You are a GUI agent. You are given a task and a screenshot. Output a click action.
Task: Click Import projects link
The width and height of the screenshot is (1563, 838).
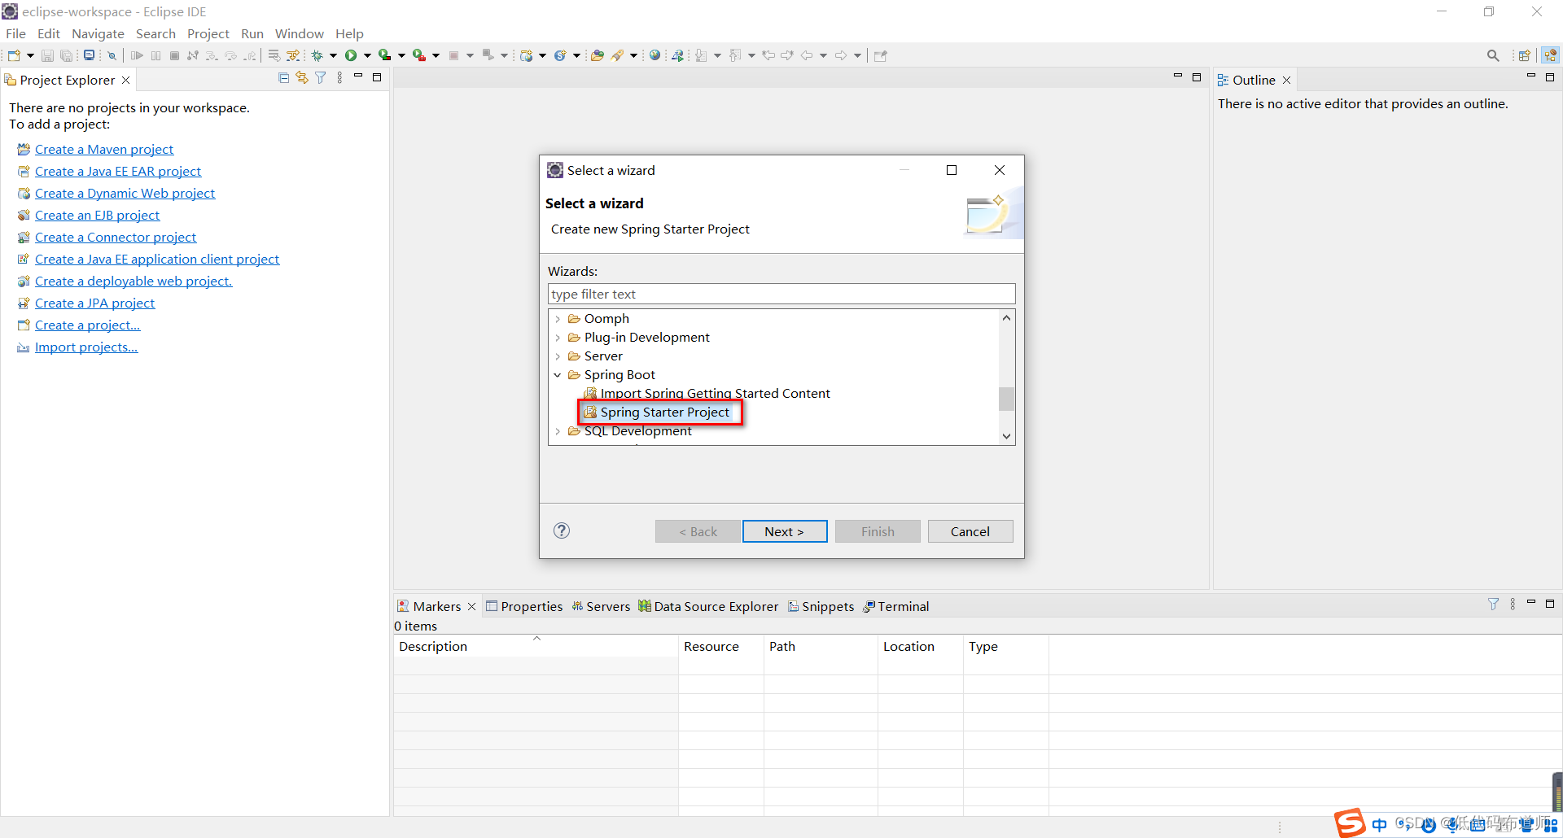click(x=86, y=347)
